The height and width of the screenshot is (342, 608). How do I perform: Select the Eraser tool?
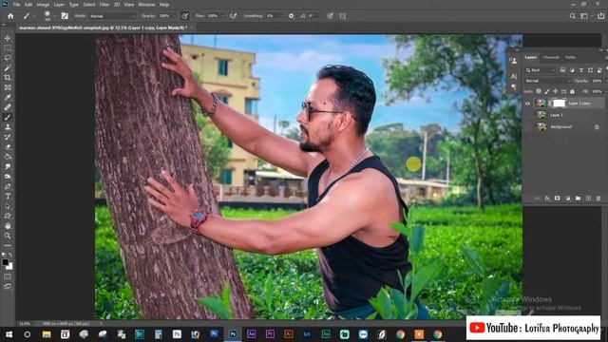point(8,147)
